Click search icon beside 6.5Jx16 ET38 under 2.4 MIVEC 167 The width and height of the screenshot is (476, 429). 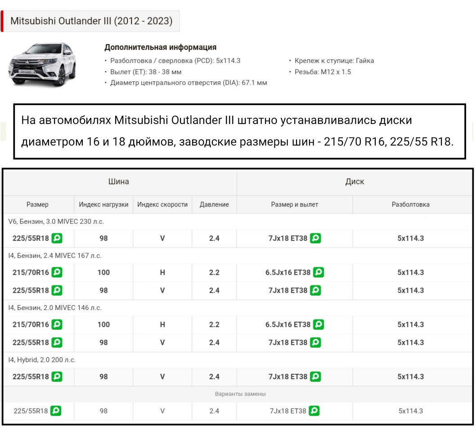click(x=319, y=272)
